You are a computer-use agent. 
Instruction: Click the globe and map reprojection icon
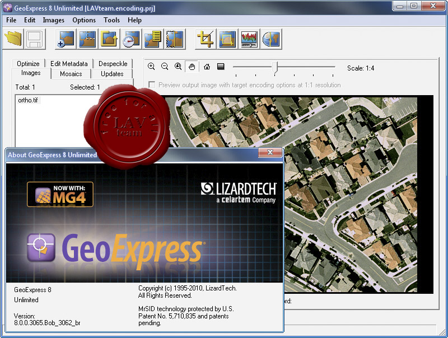[271, 39]
